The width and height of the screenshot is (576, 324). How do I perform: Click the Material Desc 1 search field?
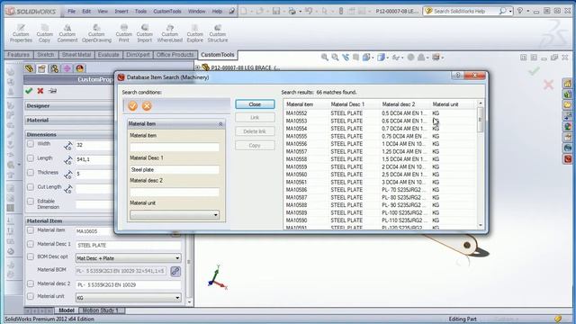[x=175, y=170]
